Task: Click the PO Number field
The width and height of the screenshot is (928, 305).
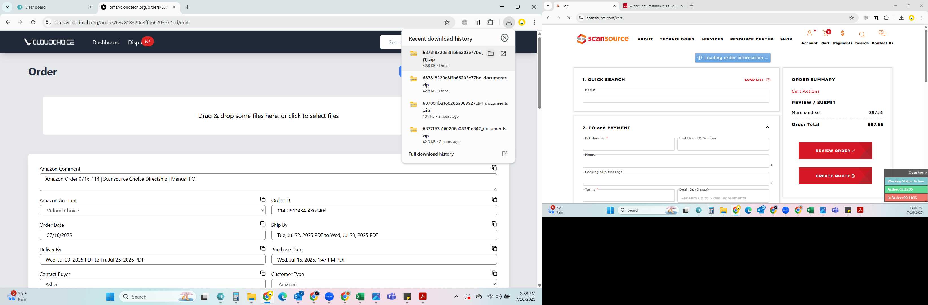Action: coord(629,144)
